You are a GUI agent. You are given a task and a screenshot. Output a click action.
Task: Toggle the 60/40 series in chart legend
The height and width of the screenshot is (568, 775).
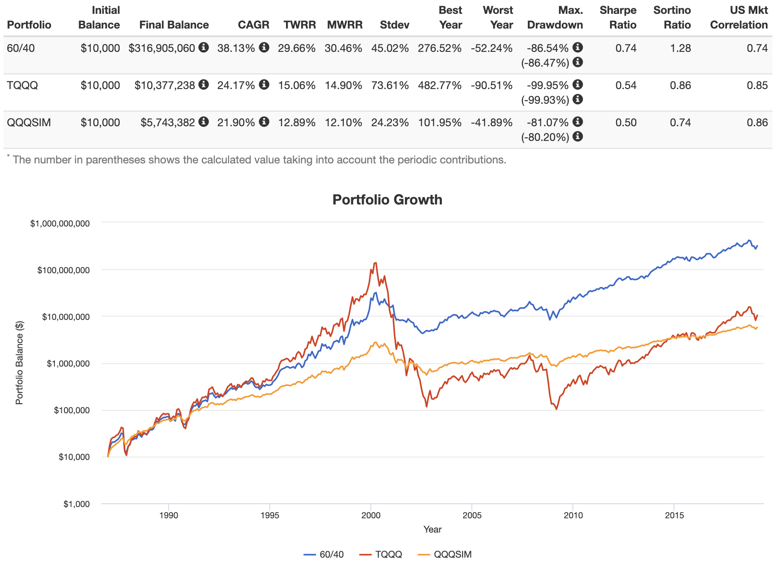(x=324, y=554)
